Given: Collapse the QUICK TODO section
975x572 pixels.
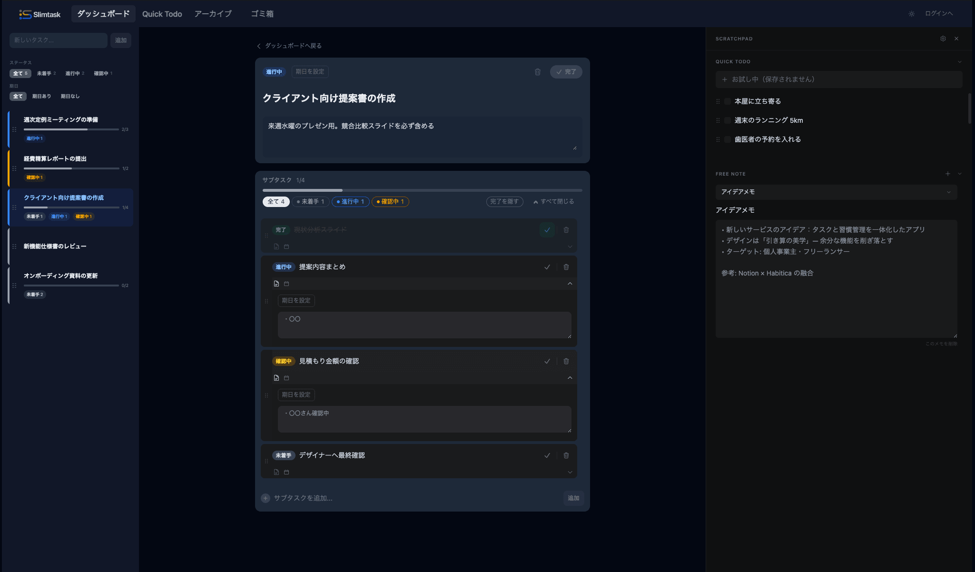Looking at the screenshot, I should coord(960,61).
